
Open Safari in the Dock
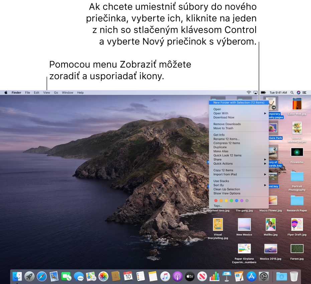(42, 276)
